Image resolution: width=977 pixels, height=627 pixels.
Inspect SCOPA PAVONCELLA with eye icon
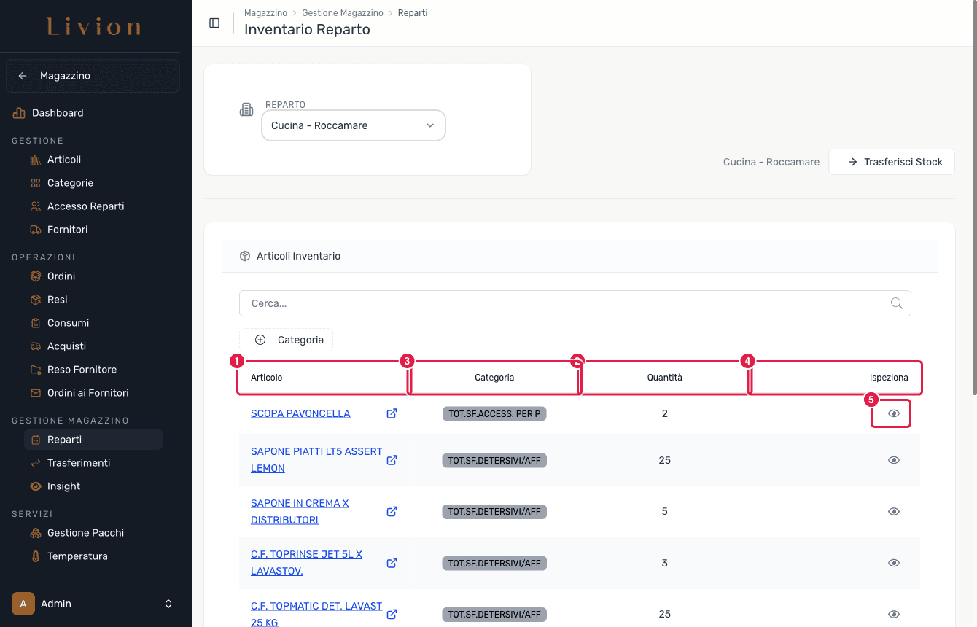[894, 413]
